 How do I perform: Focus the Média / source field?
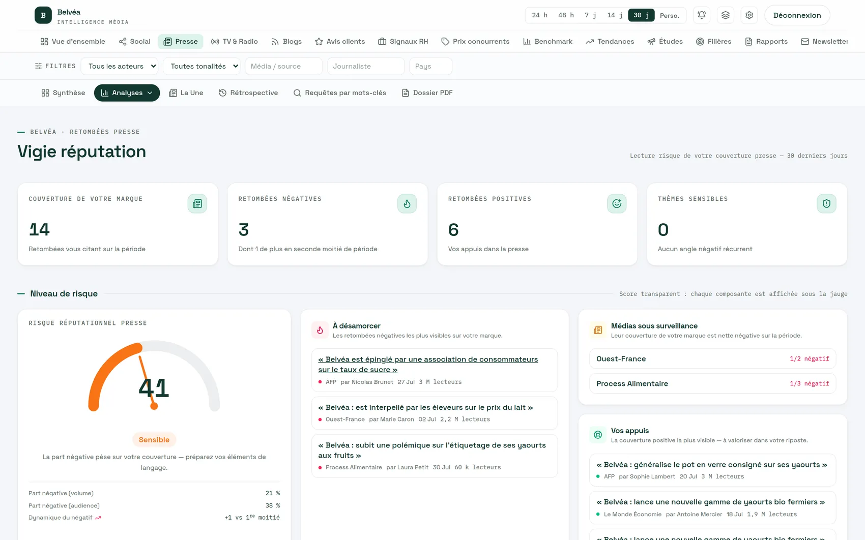click(x=284, y=66)
